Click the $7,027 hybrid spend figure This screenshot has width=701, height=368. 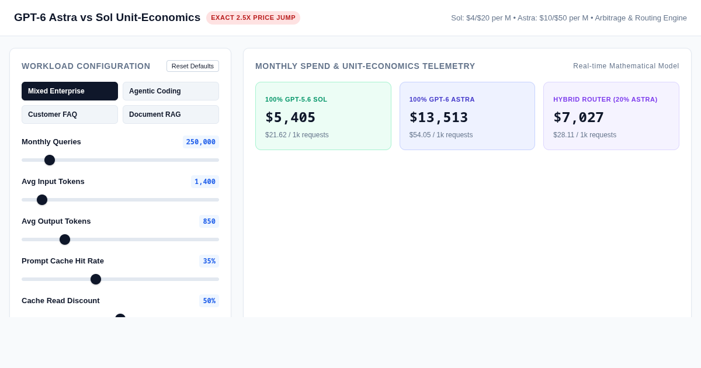578,117
